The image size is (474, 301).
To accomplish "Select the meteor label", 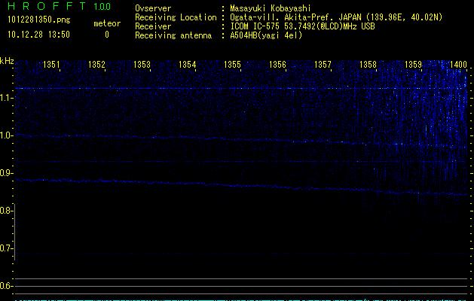I will tap(106, 23).
